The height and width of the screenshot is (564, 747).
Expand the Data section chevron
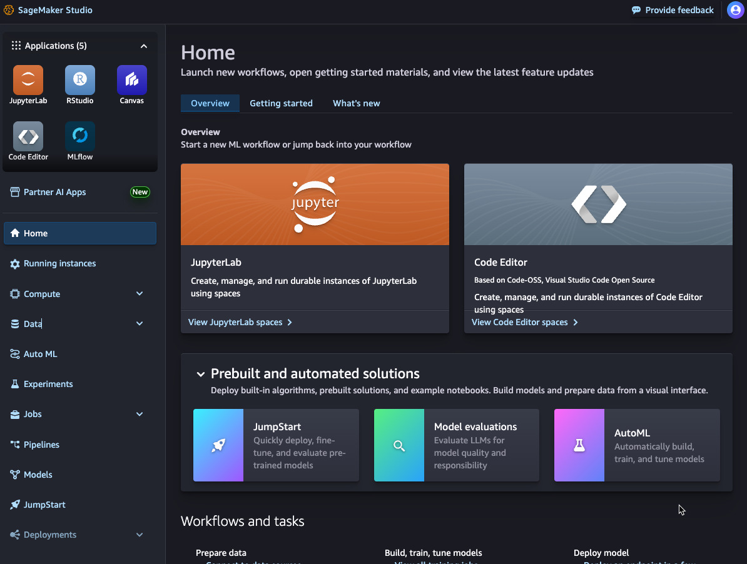140,324
